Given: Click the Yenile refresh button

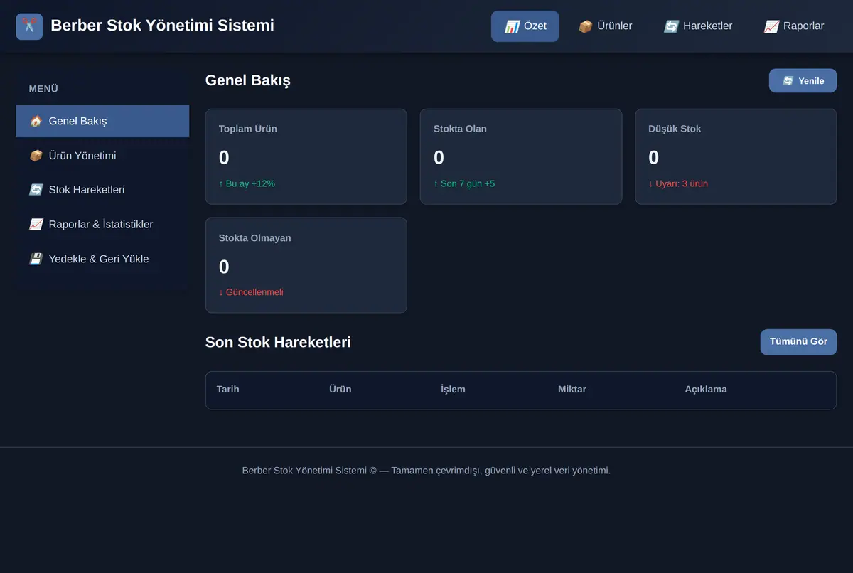Looking at the screenshot, I should pyautogui.click(x=803, y=81).
